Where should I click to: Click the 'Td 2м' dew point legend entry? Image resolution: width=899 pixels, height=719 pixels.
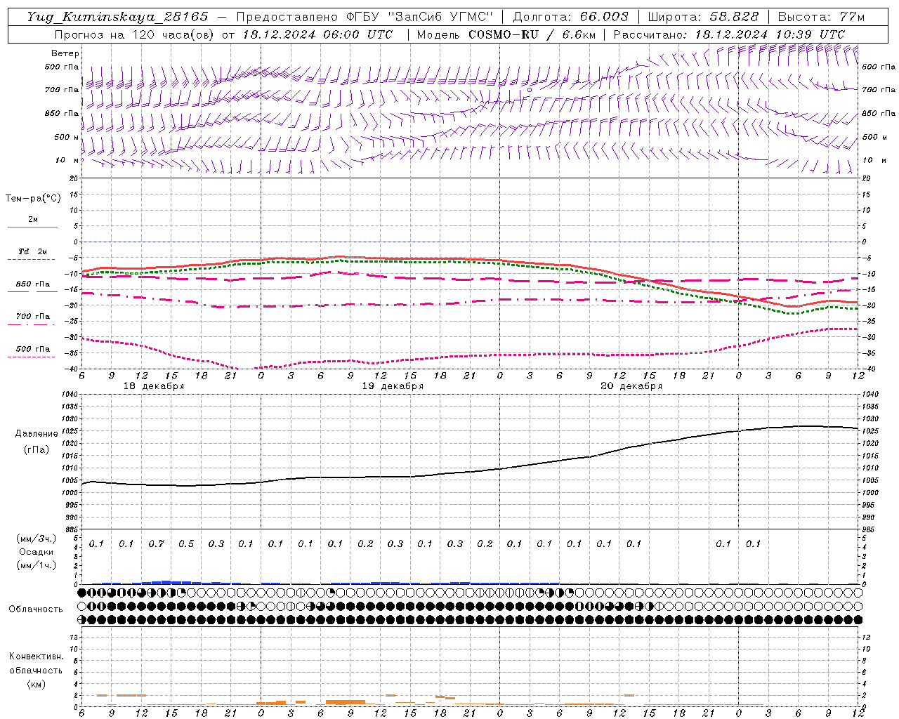click(x=33, y=251)
